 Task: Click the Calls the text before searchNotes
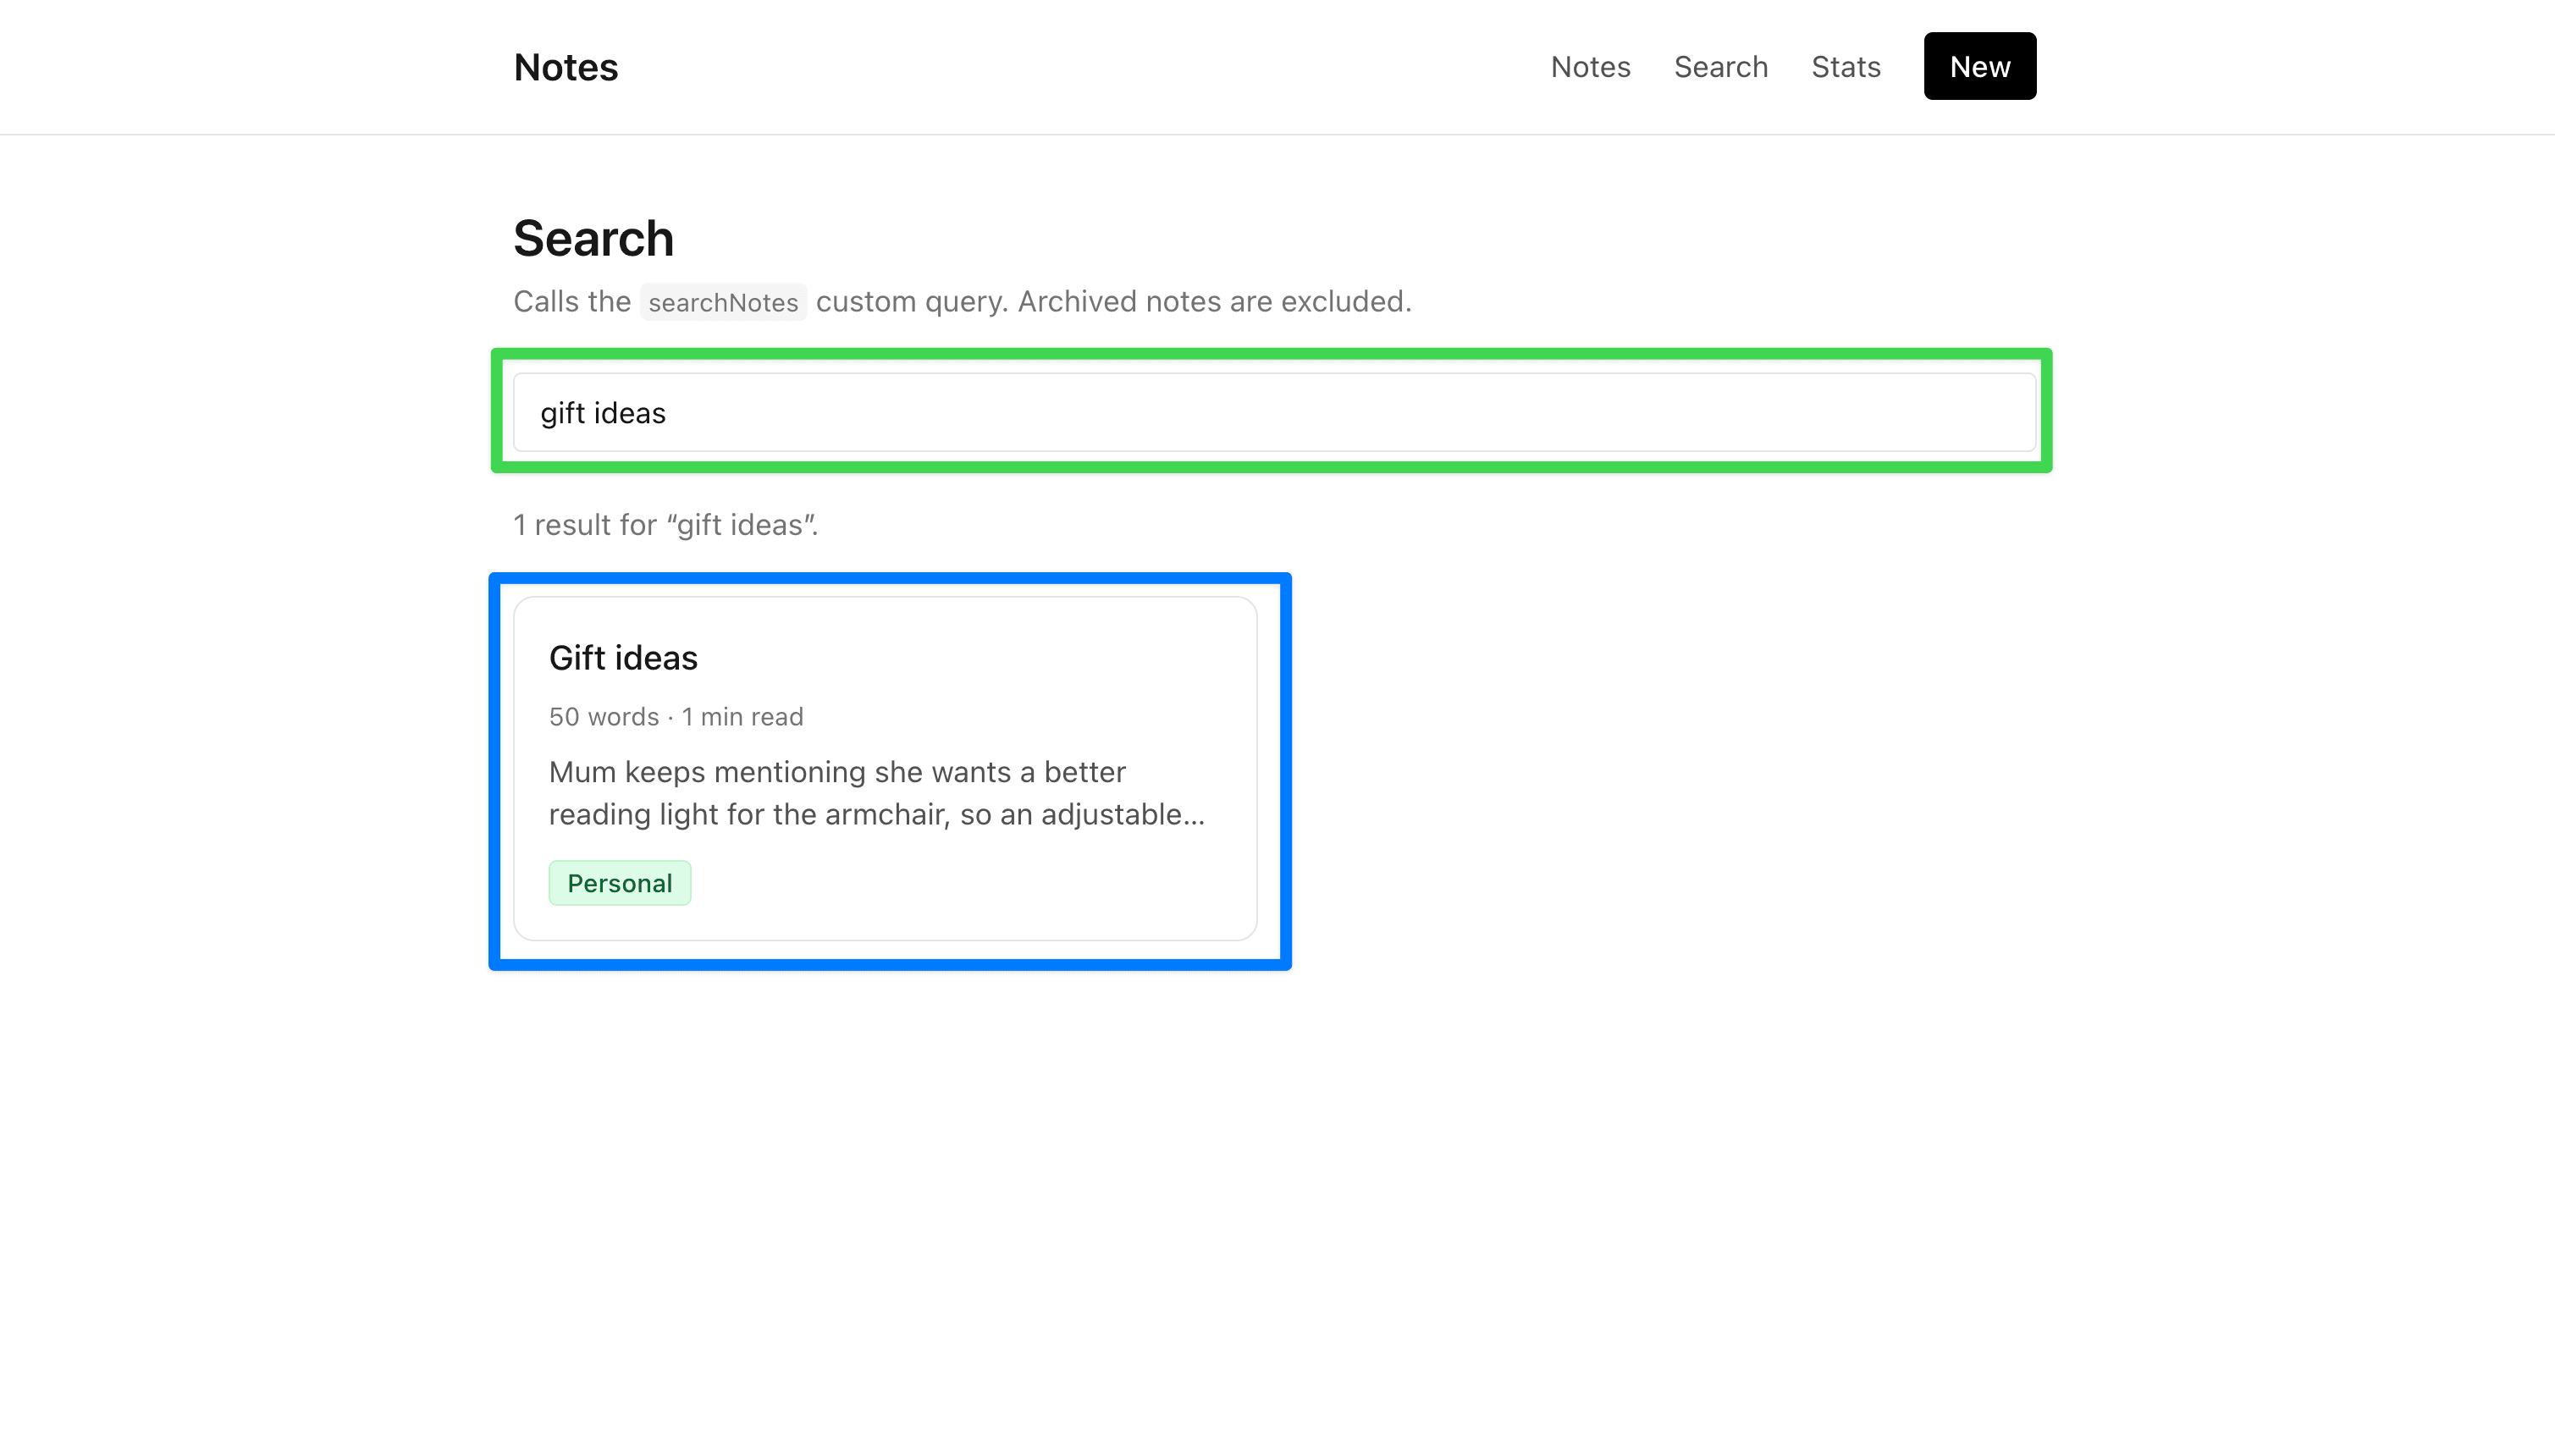coord(572,301)
